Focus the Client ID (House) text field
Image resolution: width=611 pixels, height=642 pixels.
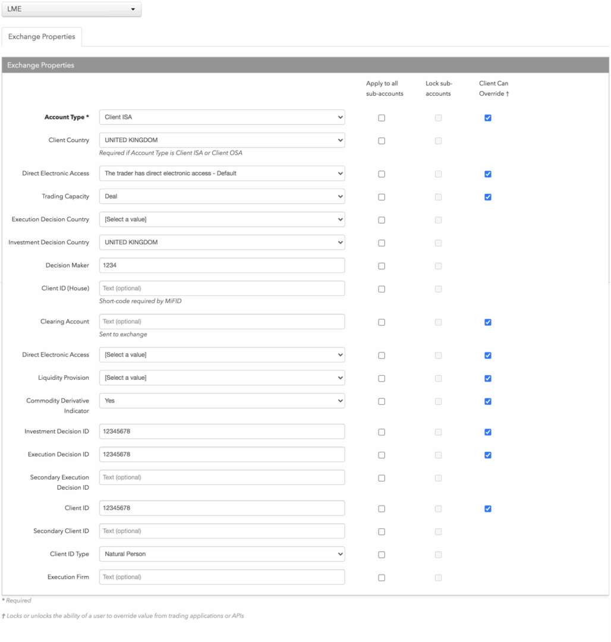pos(222,288)
